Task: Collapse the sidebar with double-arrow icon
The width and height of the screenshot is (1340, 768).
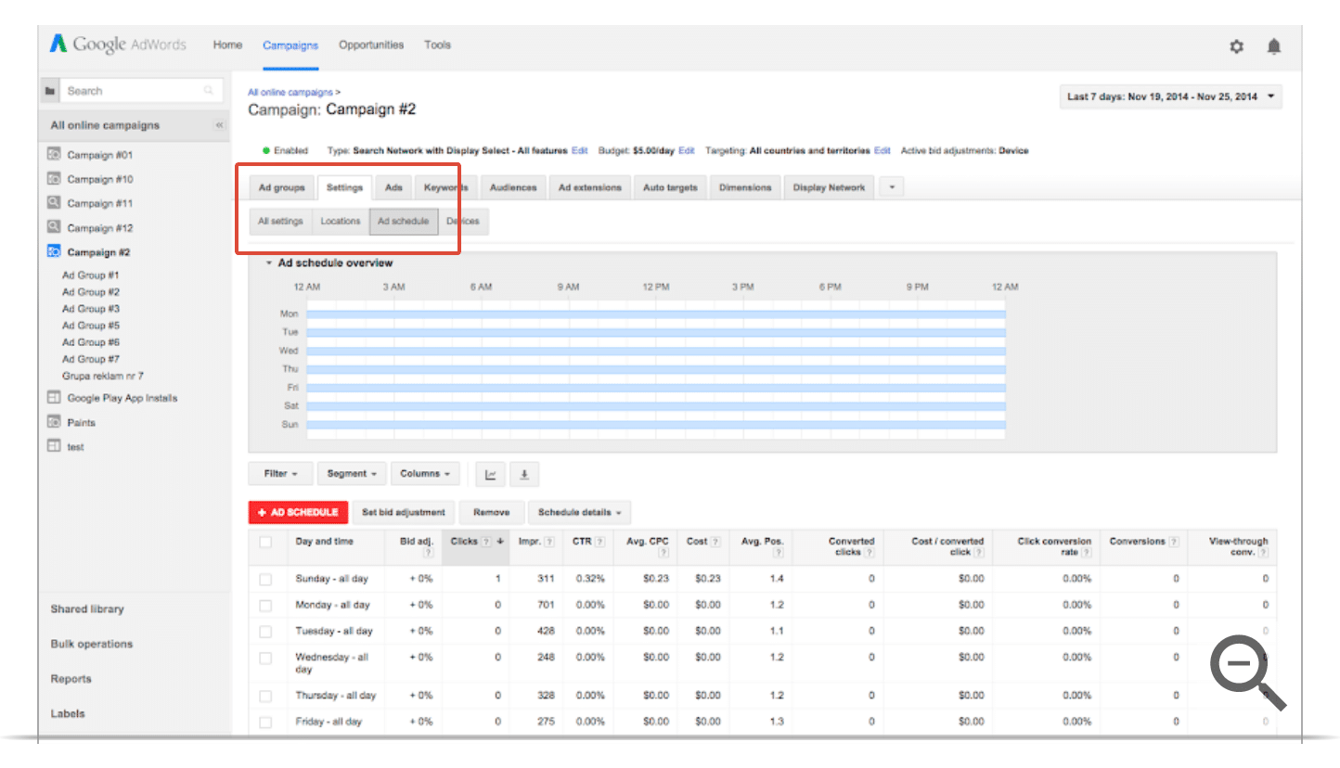Action: point(219,125)
